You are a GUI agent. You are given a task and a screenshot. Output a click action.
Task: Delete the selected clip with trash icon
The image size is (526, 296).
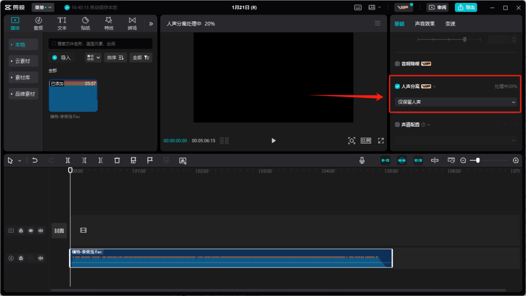[x=117, y=161]
